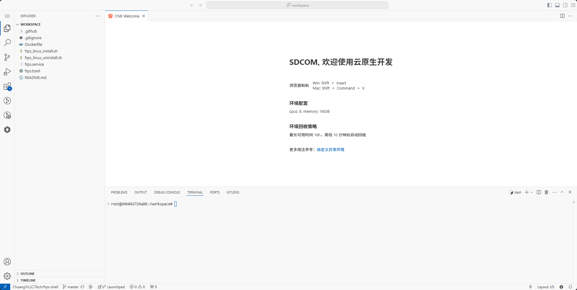Viewport: 577px width, 290px height.
Task: Toggle the panel visibility in title bar
Action: click(557, 5)
